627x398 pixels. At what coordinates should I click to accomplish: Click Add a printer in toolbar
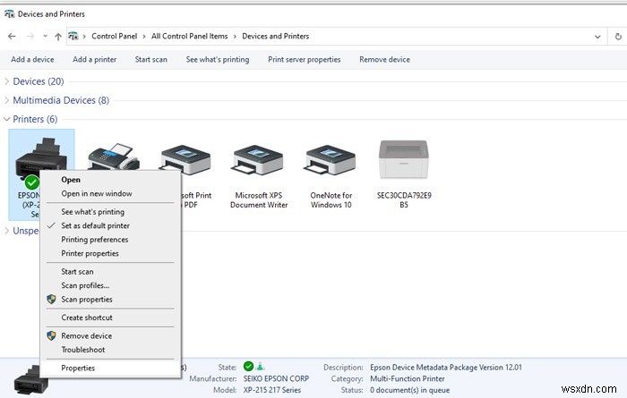click(x=94, y=59)
